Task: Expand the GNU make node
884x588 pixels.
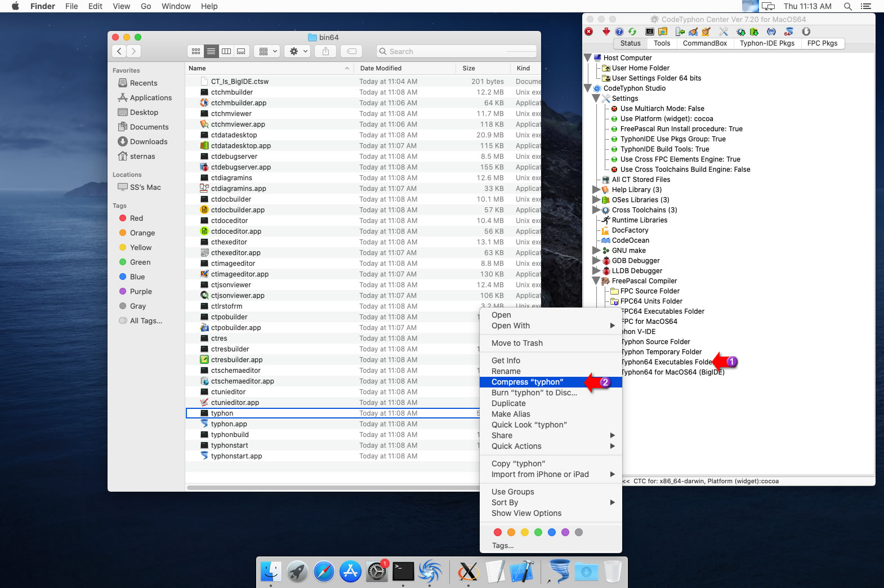Action: [596, 250]
